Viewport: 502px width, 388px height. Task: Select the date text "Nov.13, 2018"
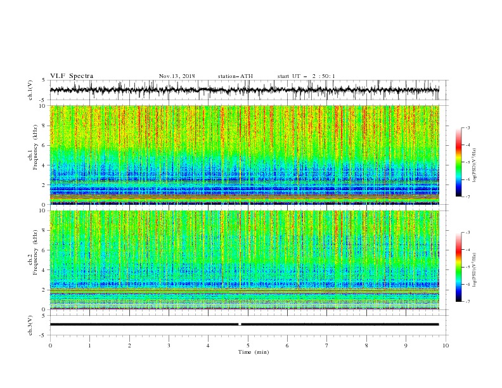(177, 76)
